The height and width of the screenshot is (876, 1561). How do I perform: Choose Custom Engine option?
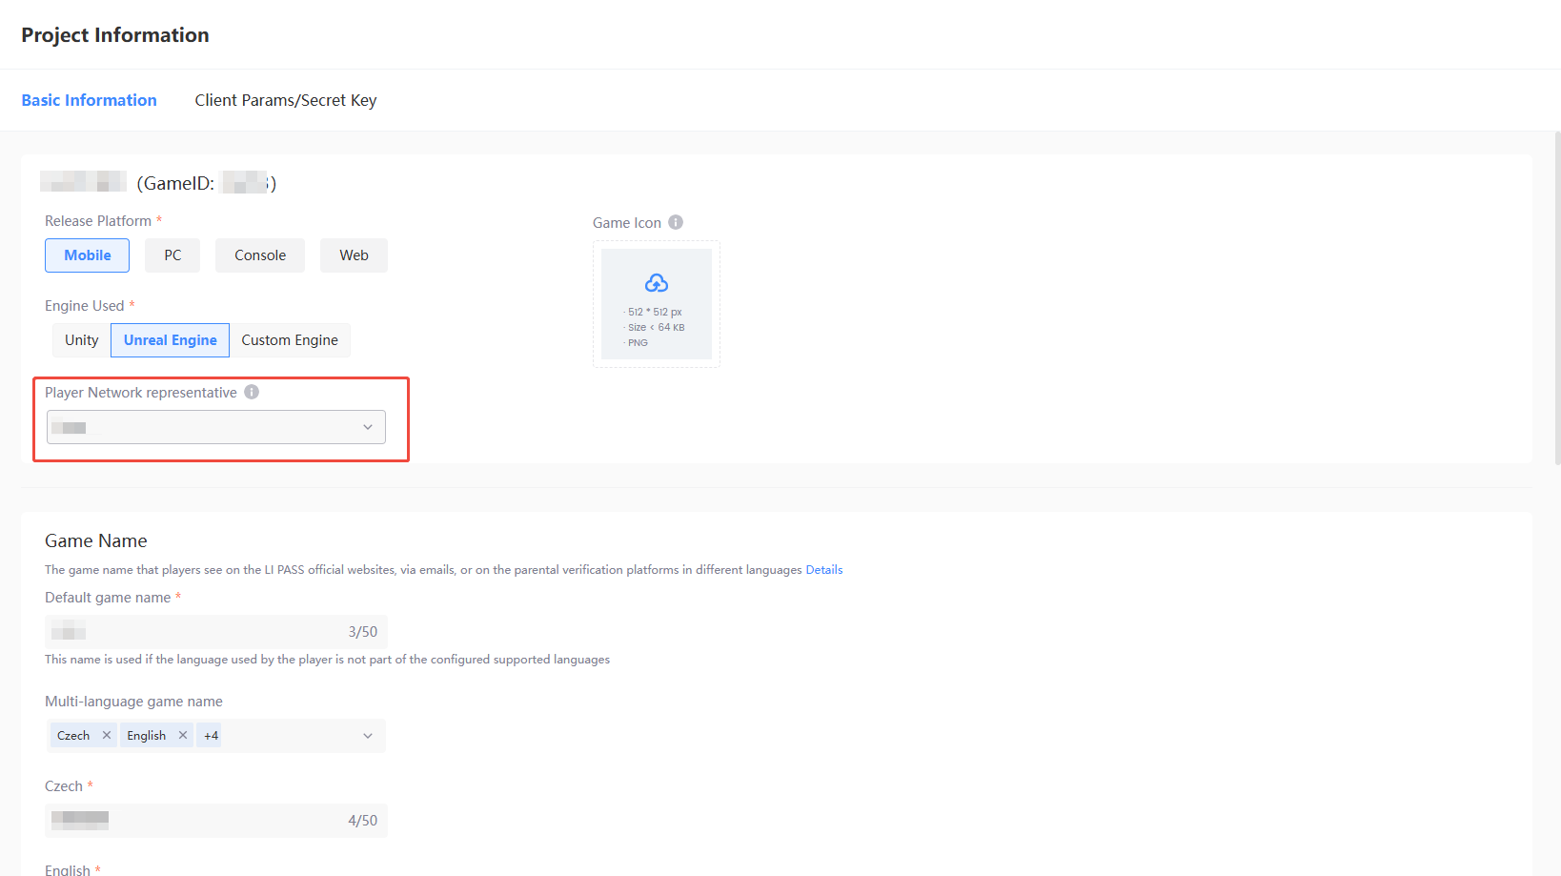click(x=290, y=340)
